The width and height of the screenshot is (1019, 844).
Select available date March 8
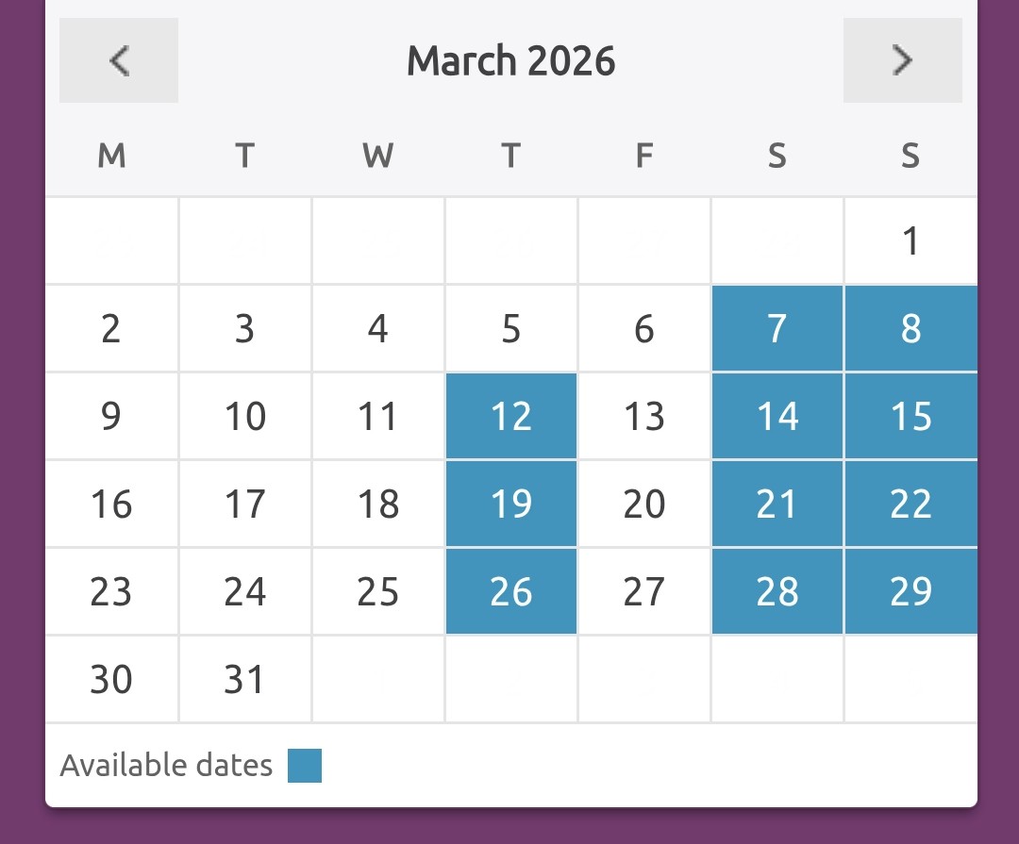click(x=910, y=328)
